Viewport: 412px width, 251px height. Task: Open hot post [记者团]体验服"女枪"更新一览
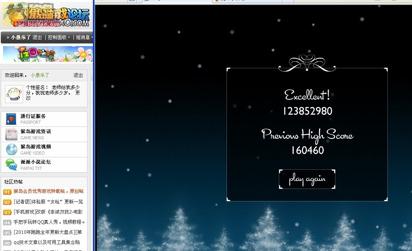tap(48, 202)
